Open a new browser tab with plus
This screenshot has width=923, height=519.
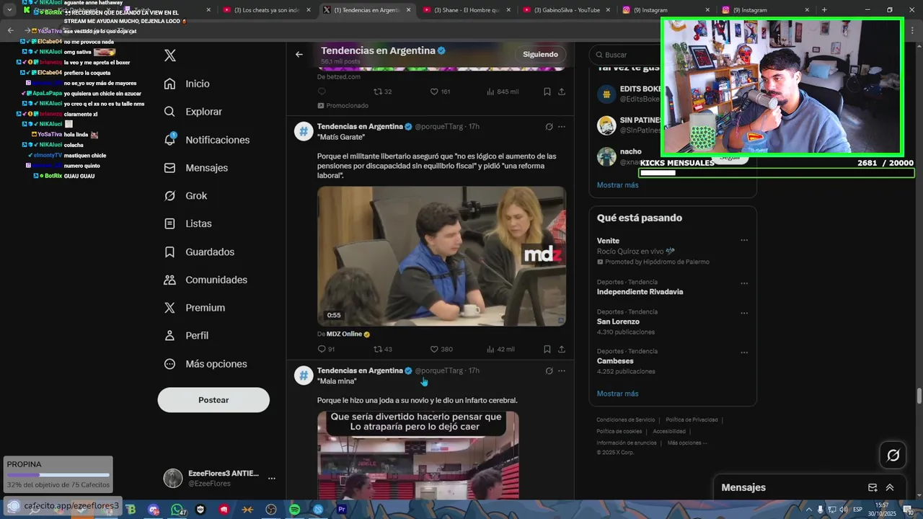click(824, 10)
